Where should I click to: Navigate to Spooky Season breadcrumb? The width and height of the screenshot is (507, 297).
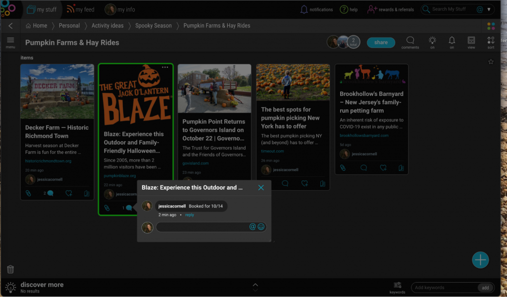tap(153, 26)
